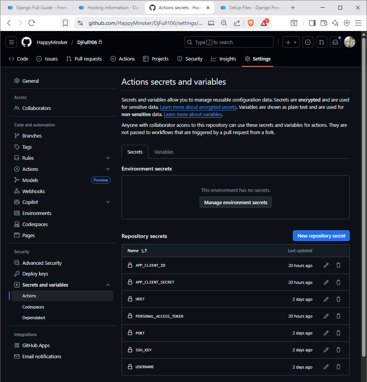Click the Copilot icon in the header
This screenshot has height=382, width=367.
[308, 42]
